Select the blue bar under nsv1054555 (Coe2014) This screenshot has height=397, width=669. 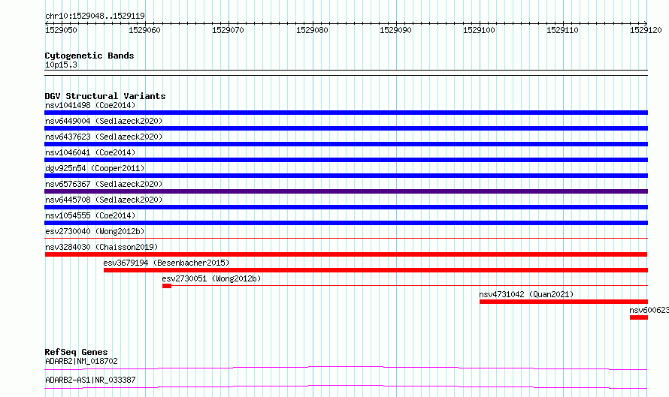[346, 223]
